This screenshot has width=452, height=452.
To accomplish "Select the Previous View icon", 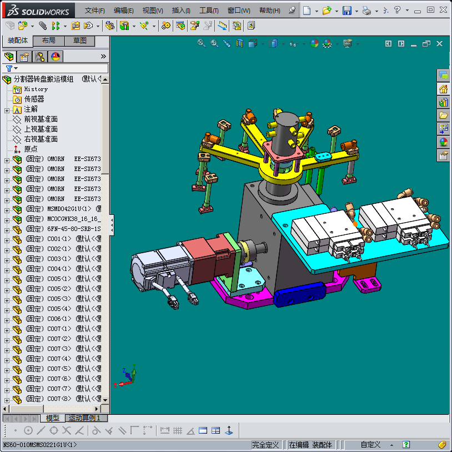I will point(227,43).
